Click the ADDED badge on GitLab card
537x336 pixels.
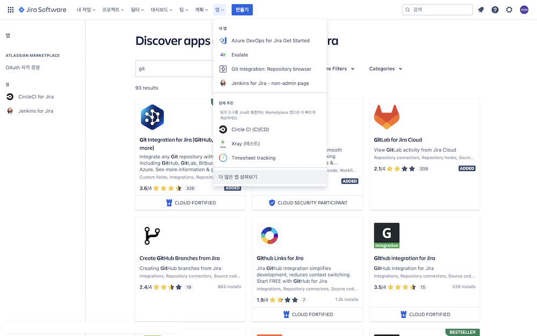coord(467,168)
